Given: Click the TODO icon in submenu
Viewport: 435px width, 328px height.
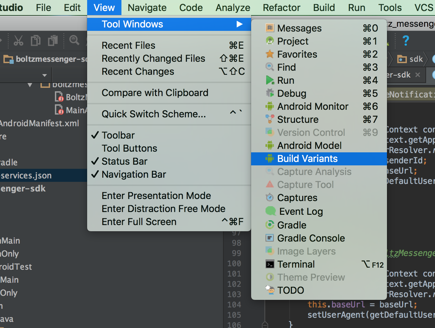Looking at the screenshot, I should click(270, 290).
